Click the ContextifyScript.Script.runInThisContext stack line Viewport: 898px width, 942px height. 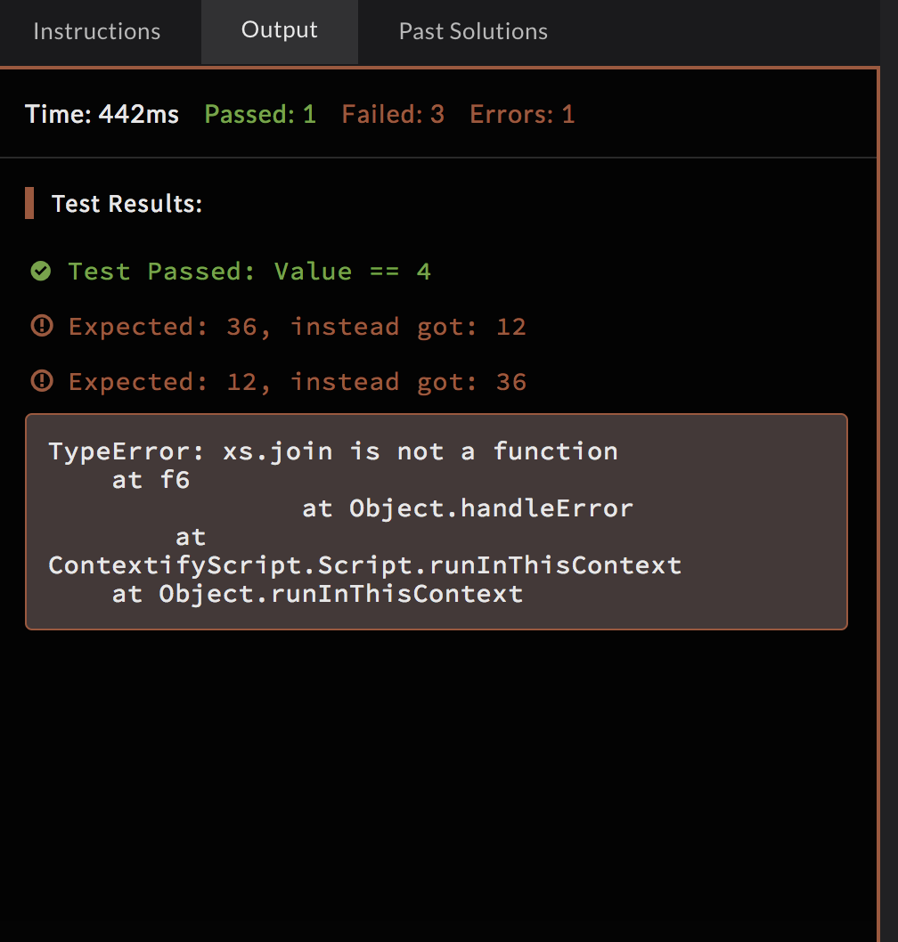click(364, 565)
